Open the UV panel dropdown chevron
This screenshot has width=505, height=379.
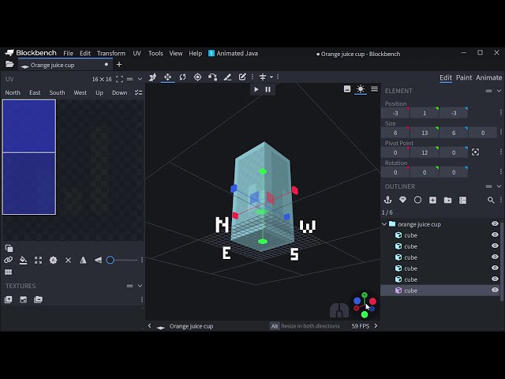pos(140,79)
